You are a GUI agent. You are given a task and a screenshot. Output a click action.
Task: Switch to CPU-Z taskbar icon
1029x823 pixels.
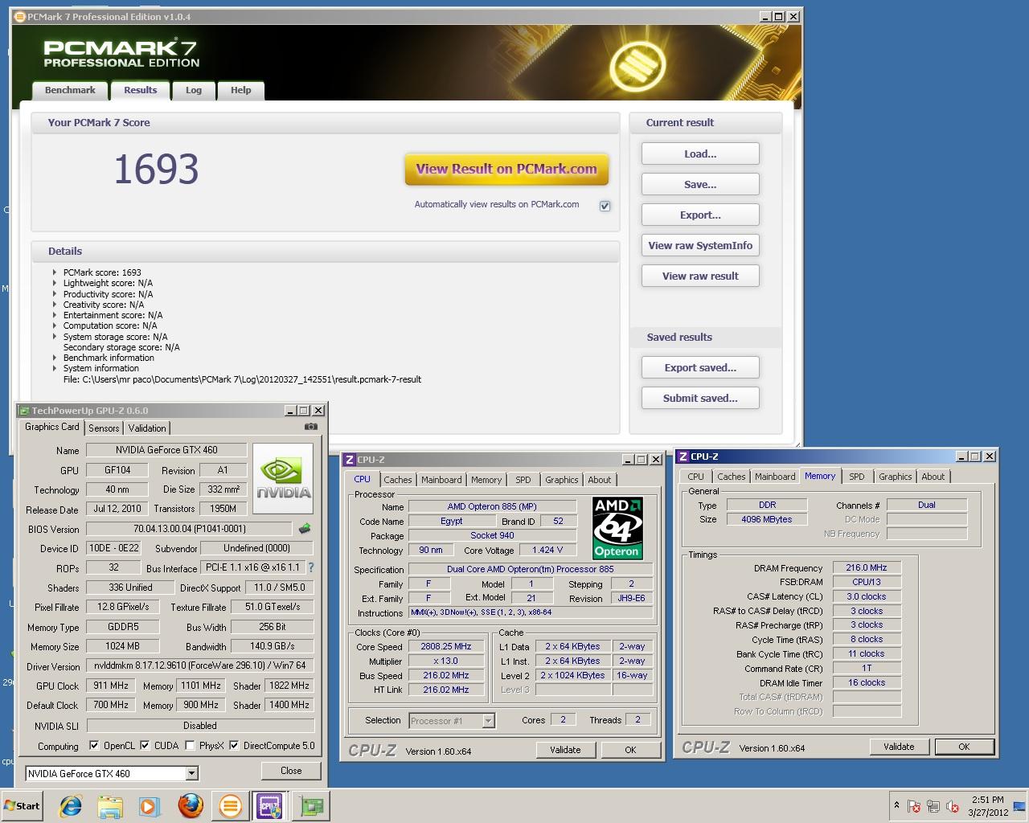[x=269, y=805]
